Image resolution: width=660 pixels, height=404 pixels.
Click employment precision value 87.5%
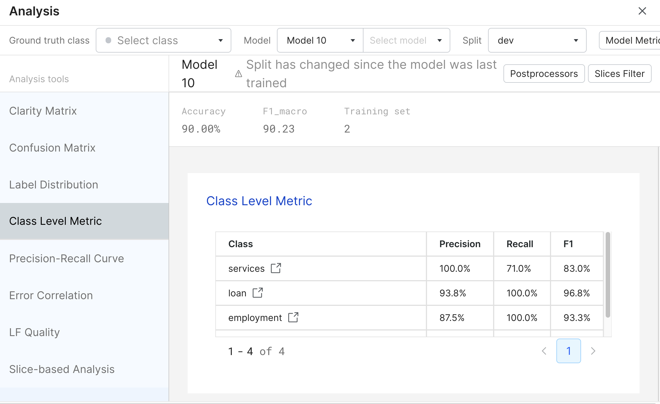click(452, 318)
